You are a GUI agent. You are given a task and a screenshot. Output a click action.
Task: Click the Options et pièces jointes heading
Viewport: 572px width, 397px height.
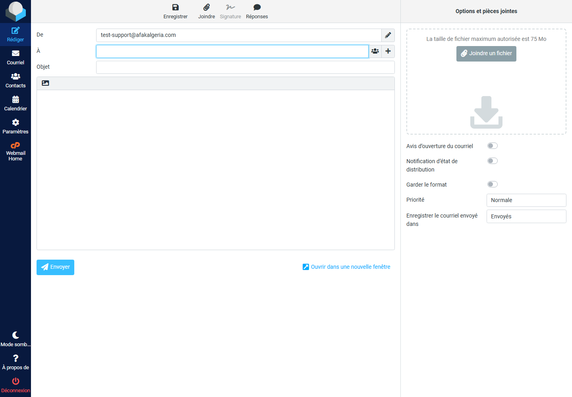(x=486, y=12)
